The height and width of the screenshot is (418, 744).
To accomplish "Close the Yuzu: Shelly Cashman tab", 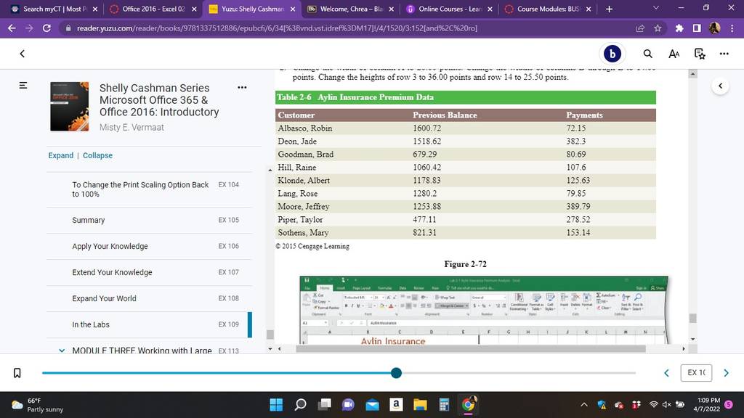I will (x=293, y=9).
